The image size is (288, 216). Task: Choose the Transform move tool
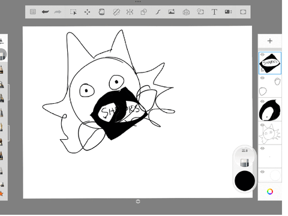tap(87, 12)
